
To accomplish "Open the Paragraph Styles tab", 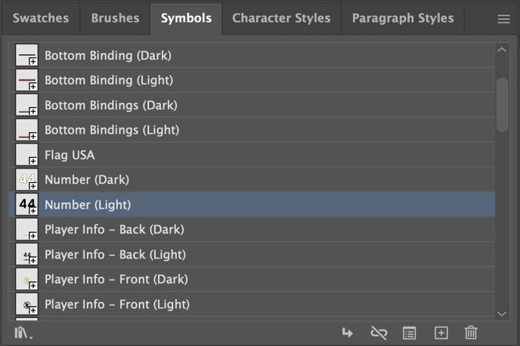I will 403,18.
